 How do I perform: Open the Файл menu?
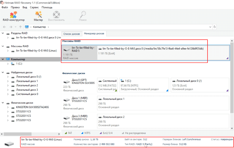[4, 7]
